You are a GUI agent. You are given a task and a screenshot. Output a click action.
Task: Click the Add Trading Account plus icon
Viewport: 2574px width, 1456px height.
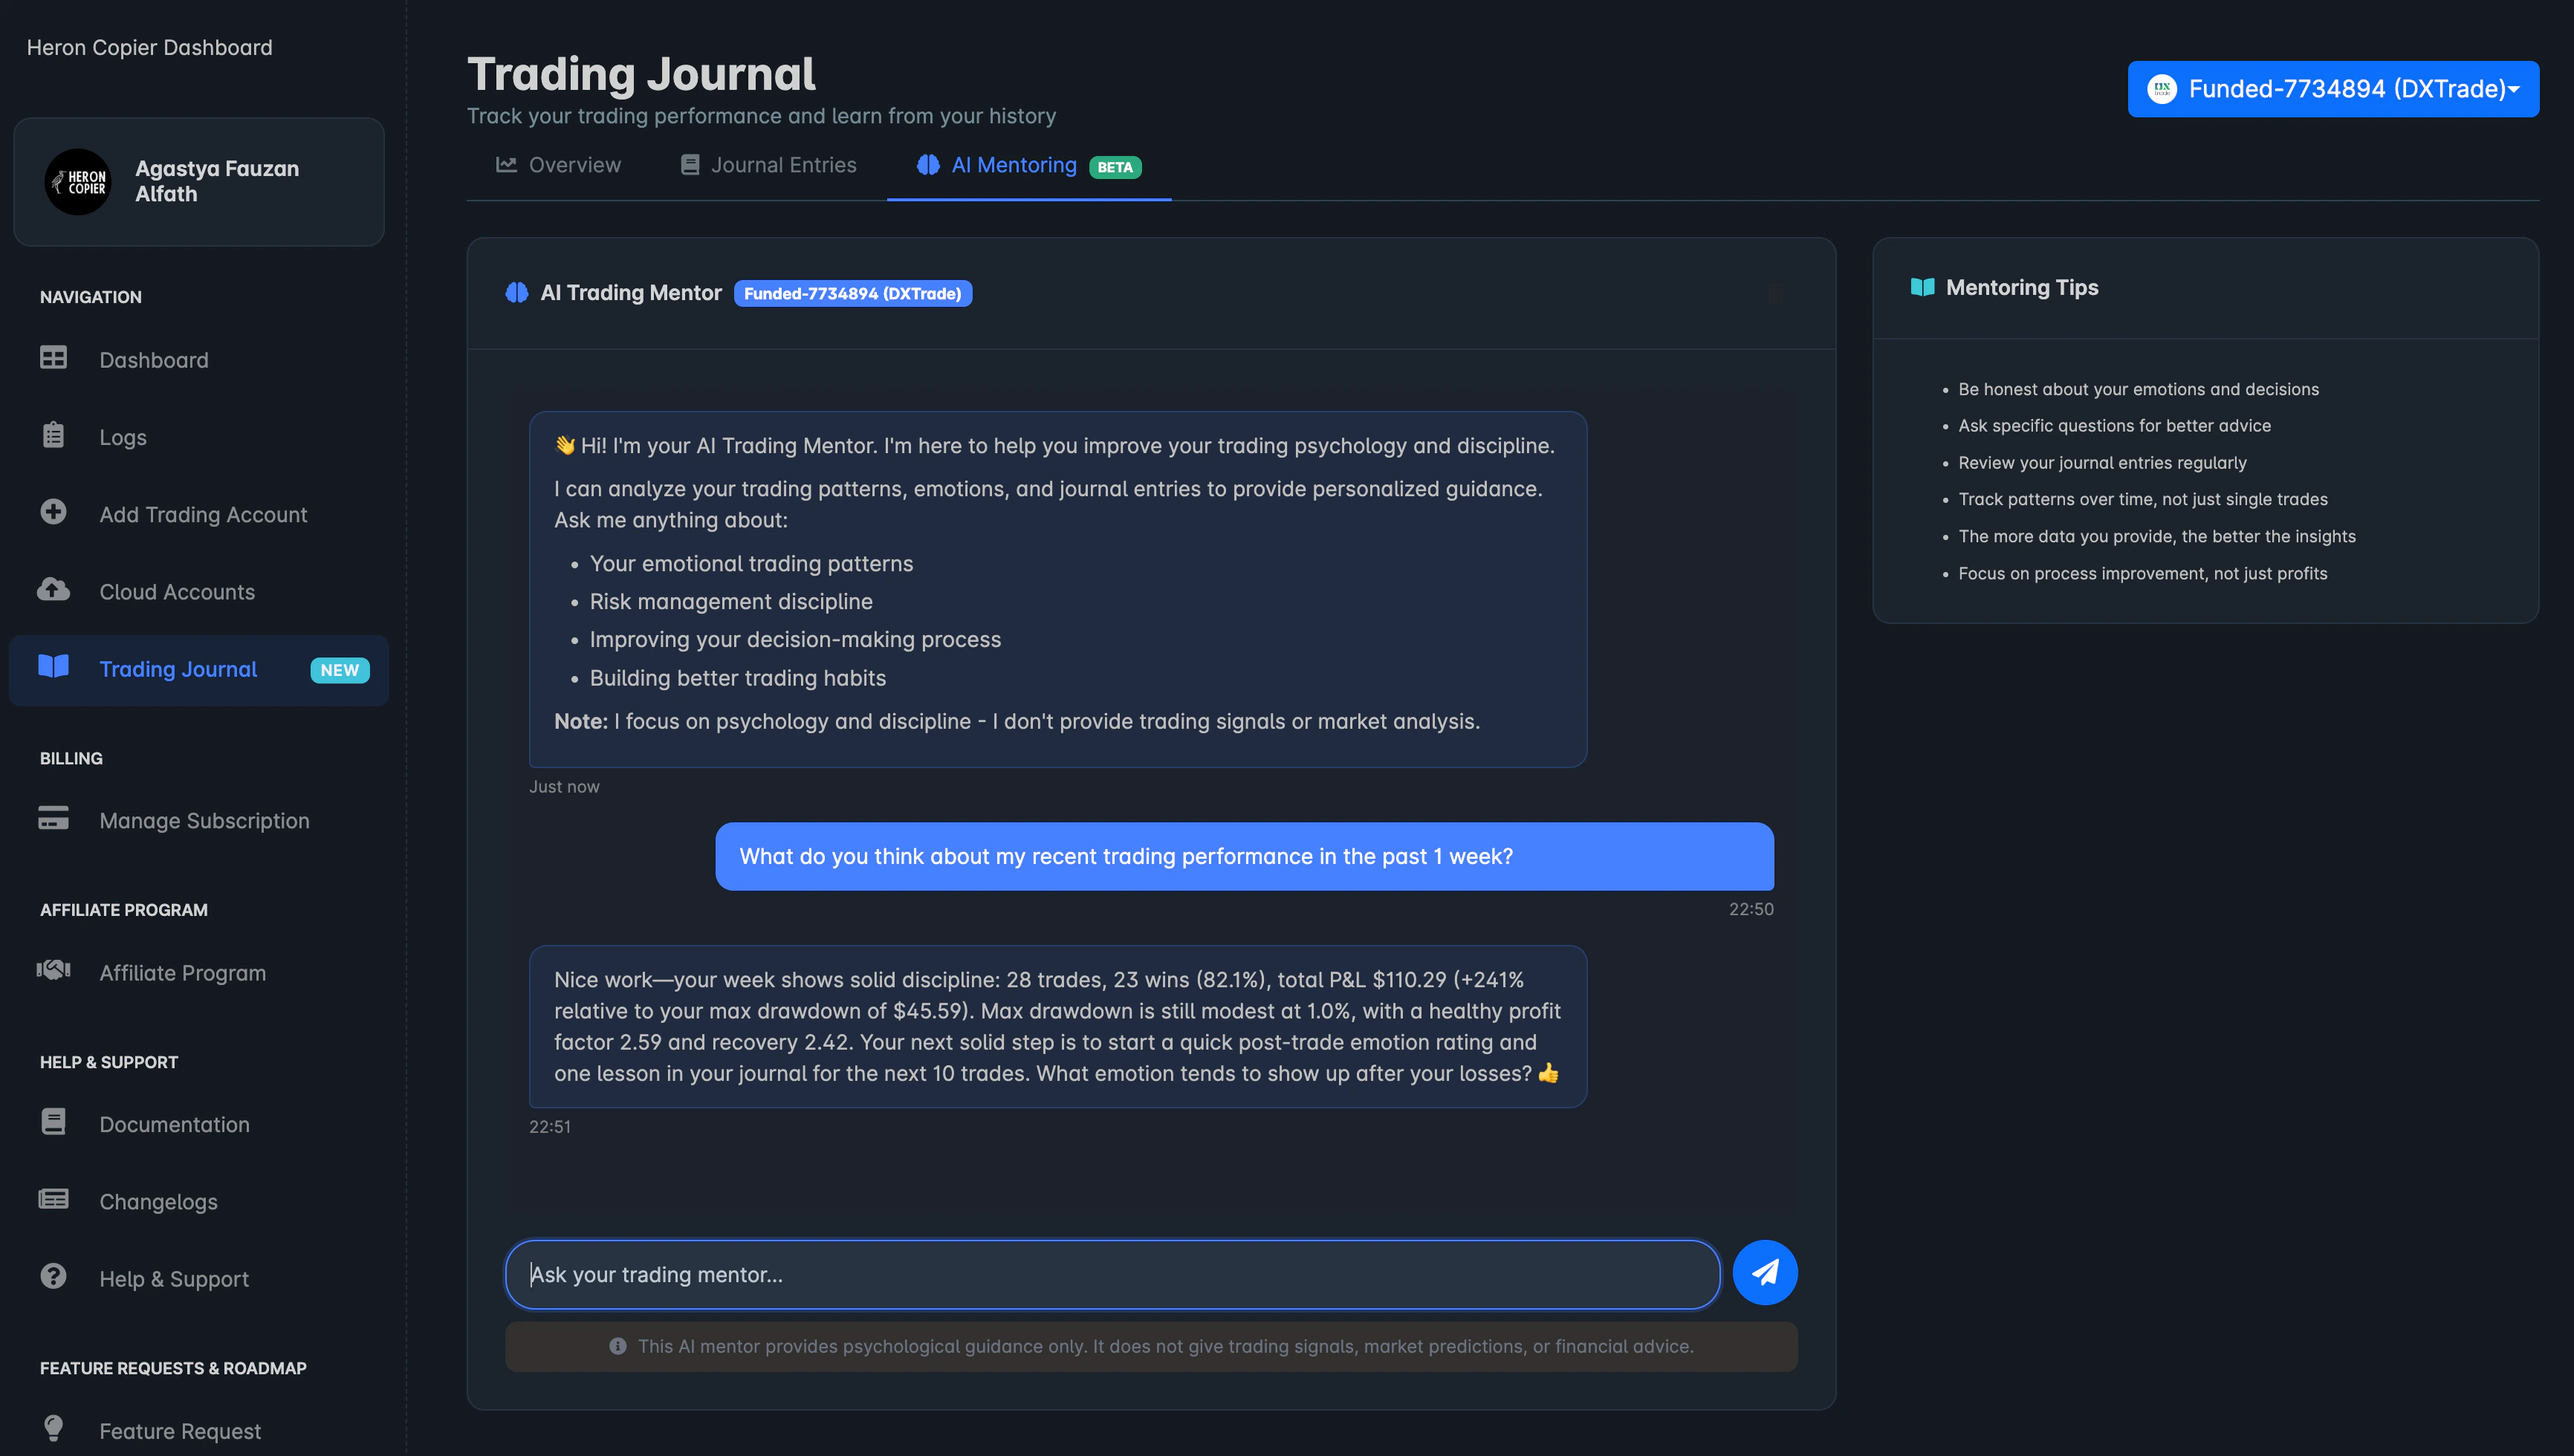coord(53,512)
